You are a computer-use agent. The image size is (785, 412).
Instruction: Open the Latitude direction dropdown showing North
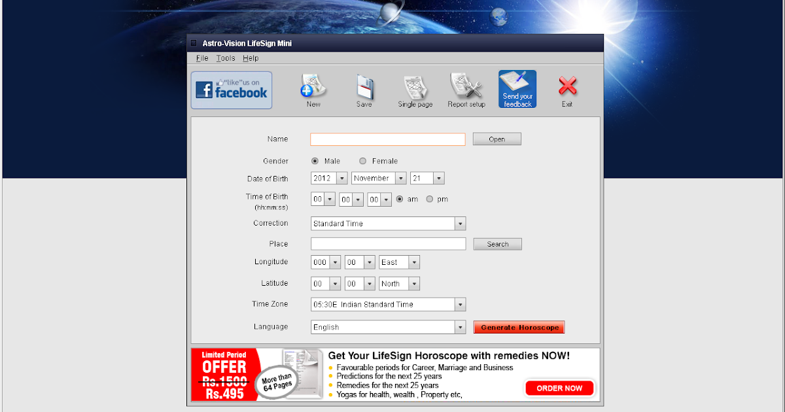pos(399,284)
